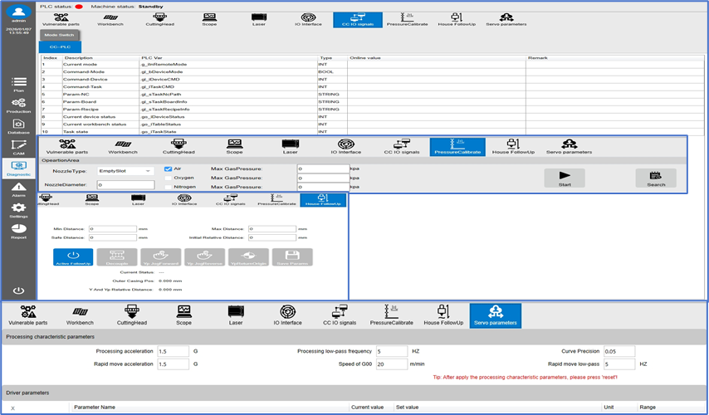Open the Alarm section in the sidebar
This screenshot has width=709, height=415.
click(18, 189)
